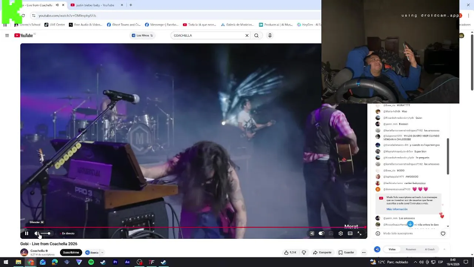Open After Effects from the taskbar

pyautogui.click(x=127, y=262)
